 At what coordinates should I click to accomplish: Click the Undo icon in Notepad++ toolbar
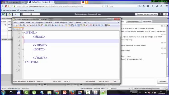pos(46,25)
